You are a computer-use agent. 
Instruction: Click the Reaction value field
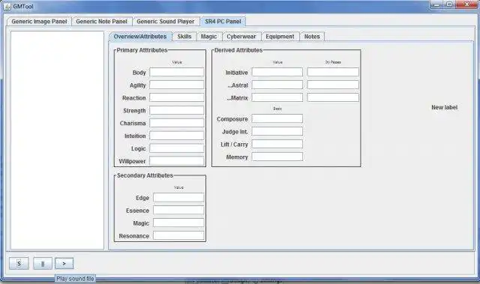(177, 97)
